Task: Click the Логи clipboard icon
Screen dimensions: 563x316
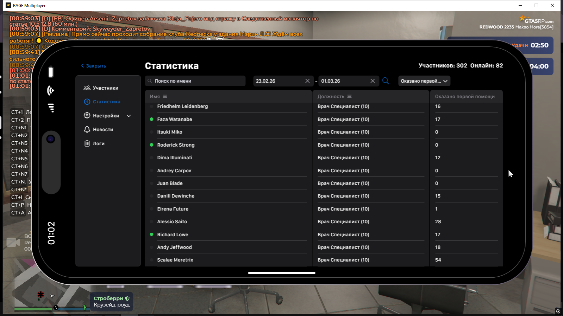Action: [x=87, y=143]
